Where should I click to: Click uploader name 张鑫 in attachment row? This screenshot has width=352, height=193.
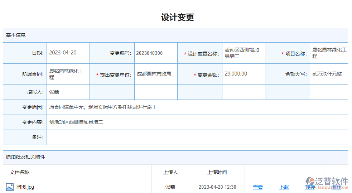pos(170,187)
